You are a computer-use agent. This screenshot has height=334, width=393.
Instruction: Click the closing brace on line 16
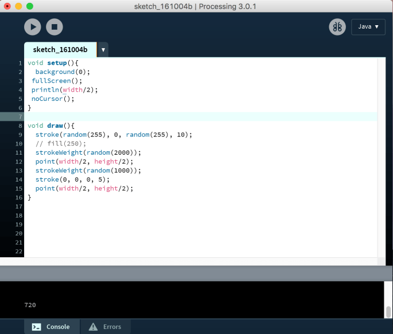click(29, 198)
